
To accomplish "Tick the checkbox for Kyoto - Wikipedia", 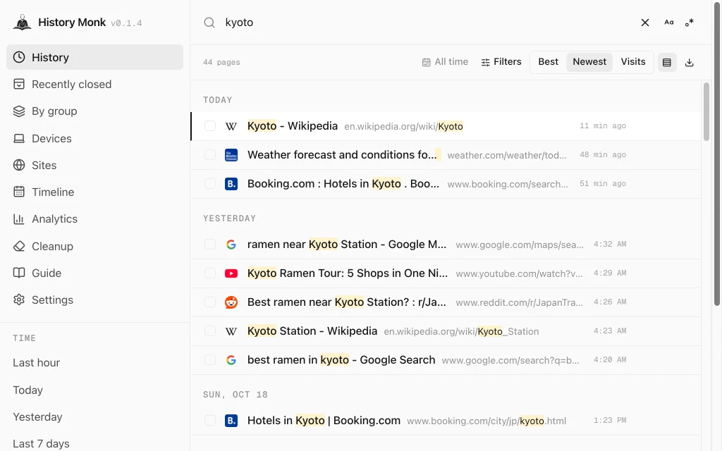I will click(x=210, y=126).
